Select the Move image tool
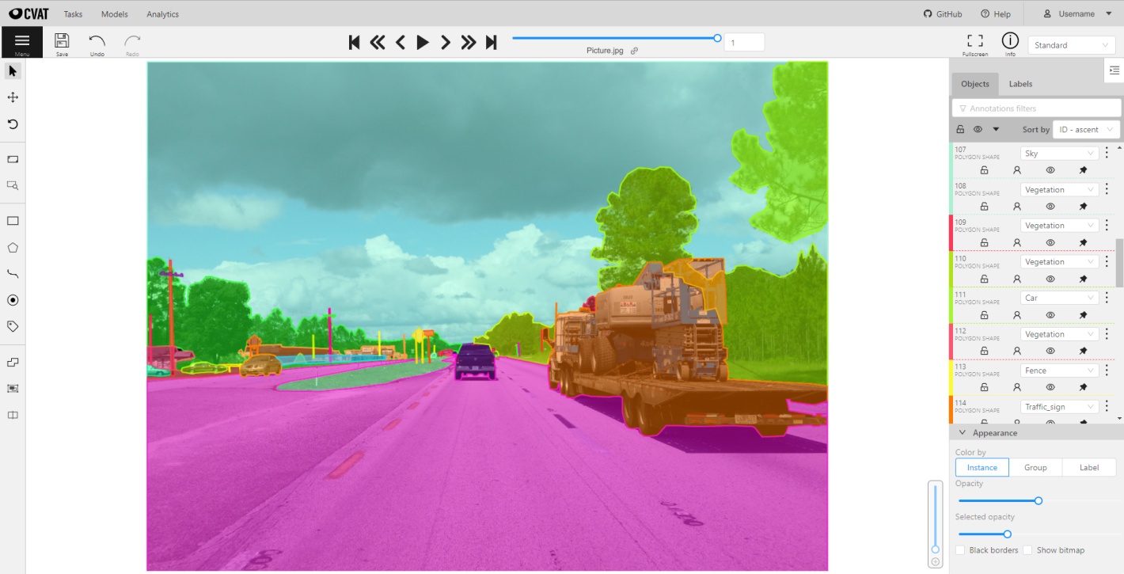The image size is (1124, 574). click(x=12, y=97)
